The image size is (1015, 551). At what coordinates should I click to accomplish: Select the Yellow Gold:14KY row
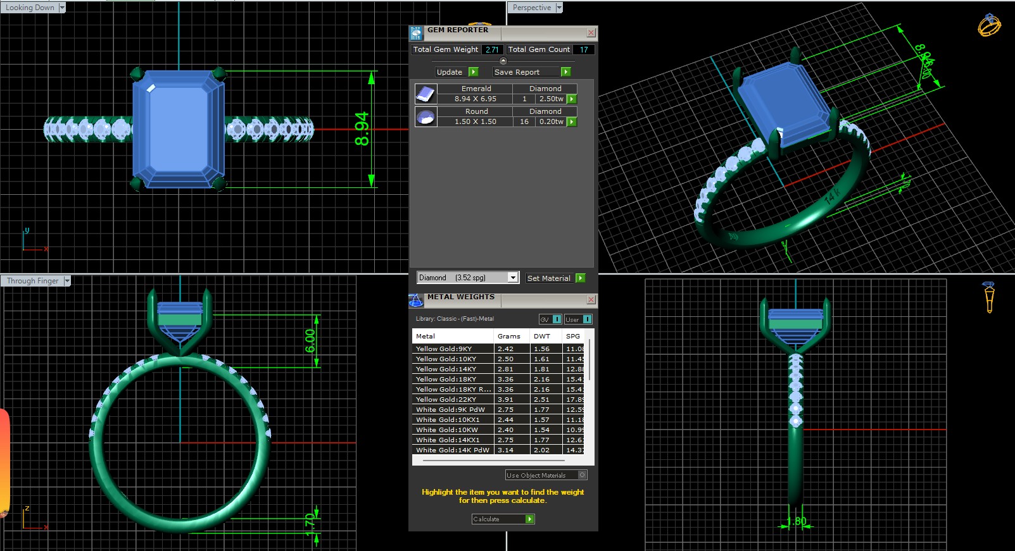tap(452, 369)
